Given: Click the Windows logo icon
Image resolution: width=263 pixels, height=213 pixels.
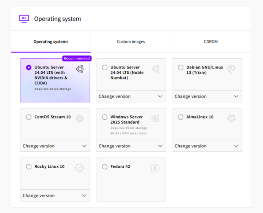Looking at the screenshot, I should (x=156, y=118).
